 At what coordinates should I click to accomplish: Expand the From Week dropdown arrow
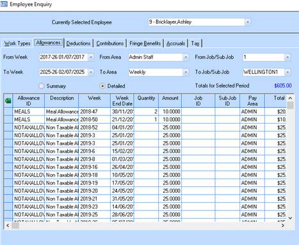[x=91, y=57]
